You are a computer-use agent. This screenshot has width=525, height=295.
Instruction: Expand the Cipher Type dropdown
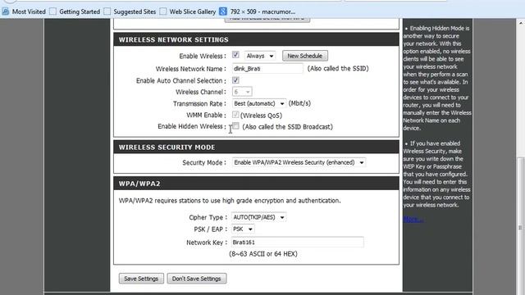coord(258,217)
